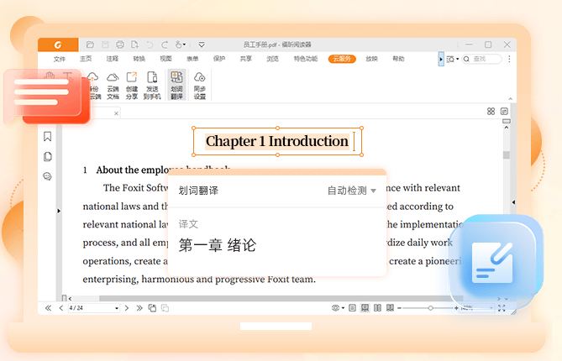562x361 pixels.
Task: Open the eye reading mode dropdown
Action: tap(338, 308)
